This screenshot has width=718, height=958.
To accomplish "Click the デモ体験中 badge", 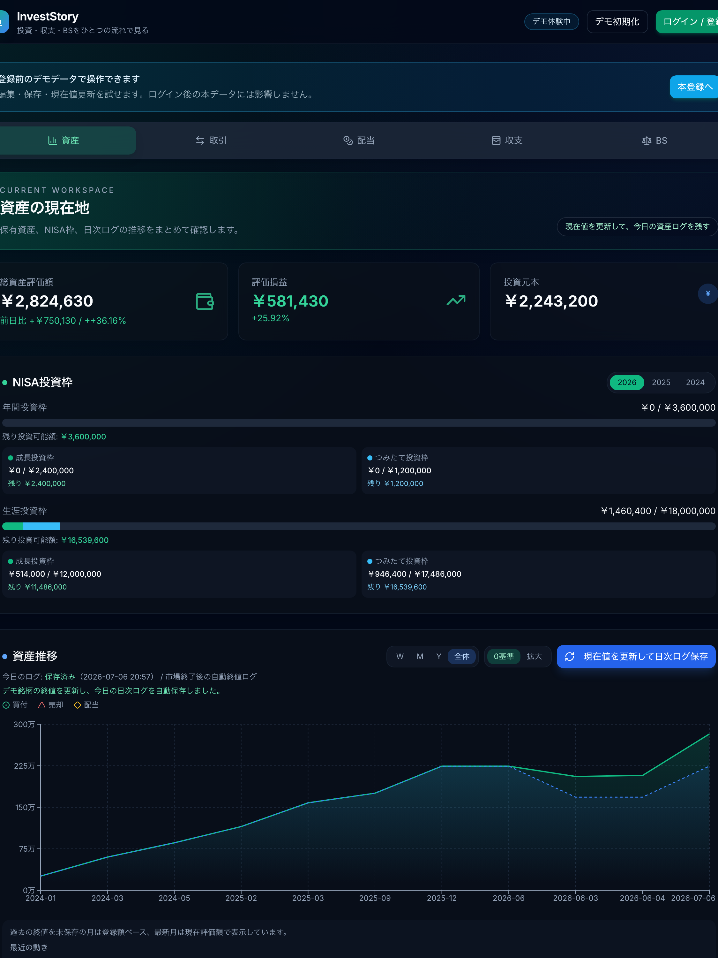I will pyautogui.click(x=551, y=22).
